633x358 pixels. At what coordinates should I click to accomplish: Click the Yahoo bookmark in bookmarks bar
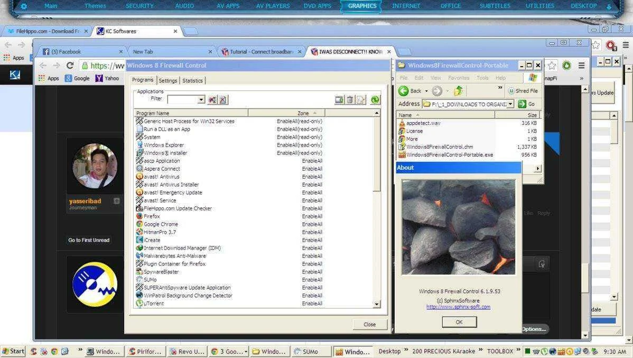click(107, 78)
